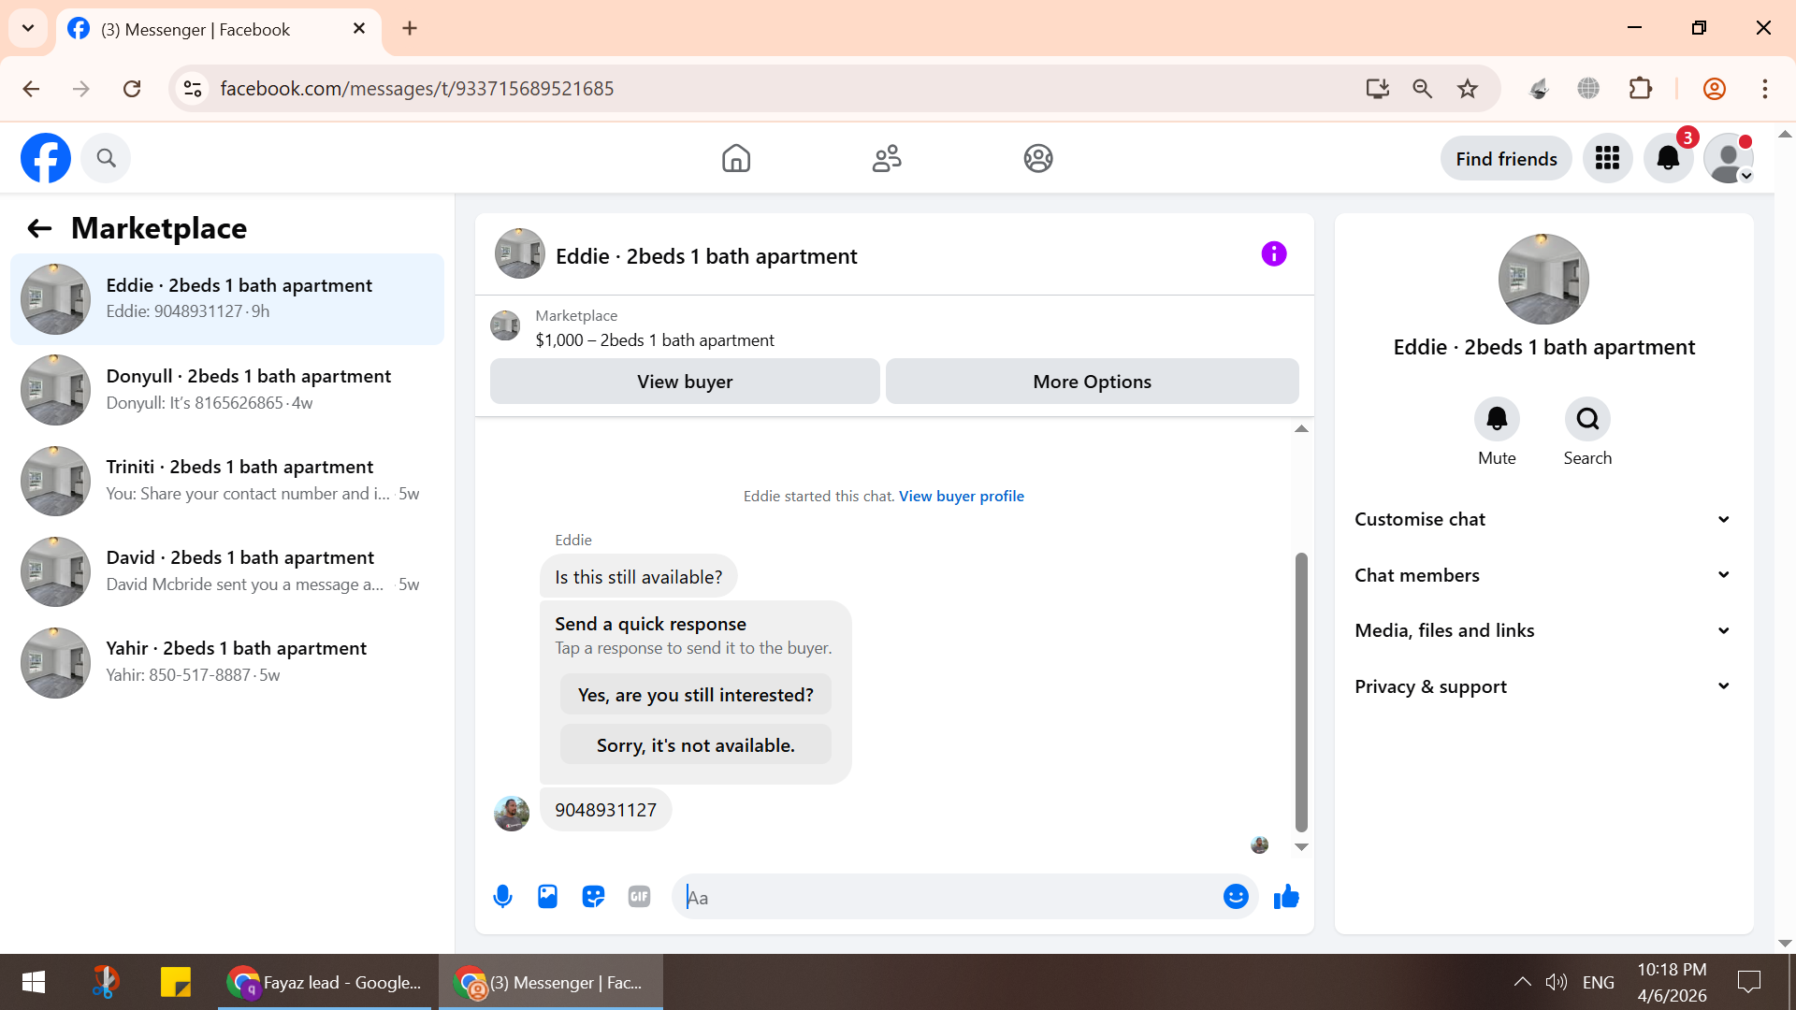Viewport: 1796px width, 1010px height.
Task: Click the chat scrollbar thumb
Action: [x=1300, y=692]
